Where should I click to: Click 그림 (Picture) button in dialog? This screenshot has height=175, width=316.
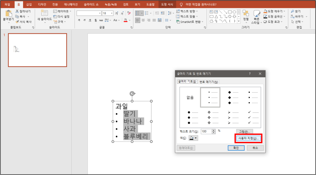point(245,131)
